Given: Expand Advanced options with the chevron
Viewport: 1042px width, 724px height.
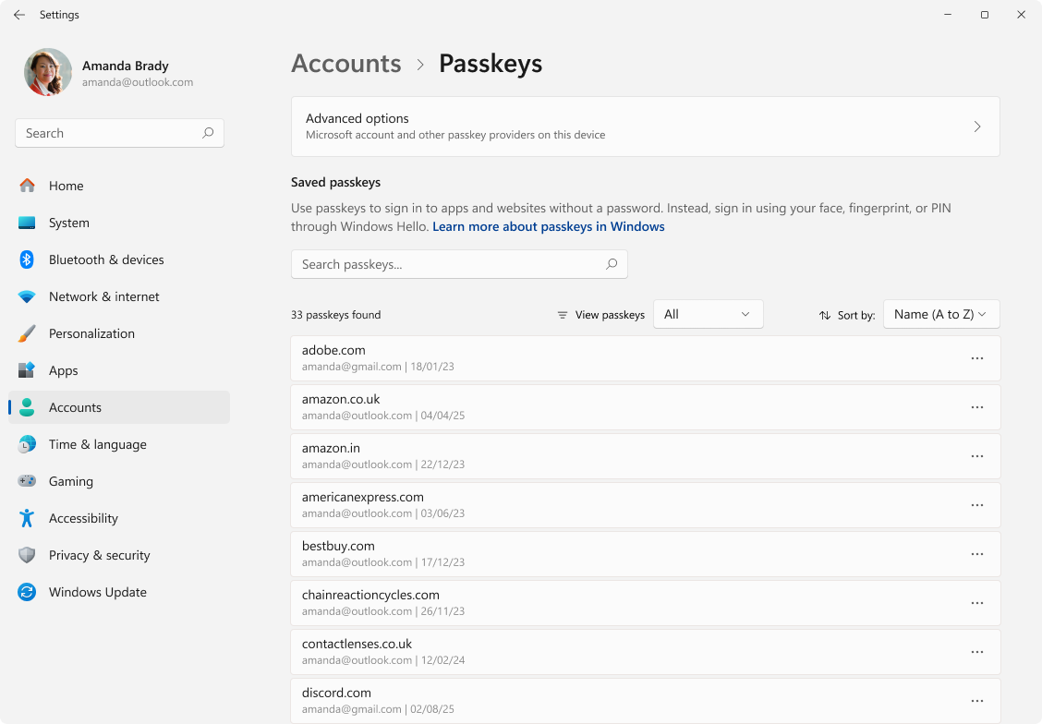Looking at the screenshot, I should (x=976, y=127).
